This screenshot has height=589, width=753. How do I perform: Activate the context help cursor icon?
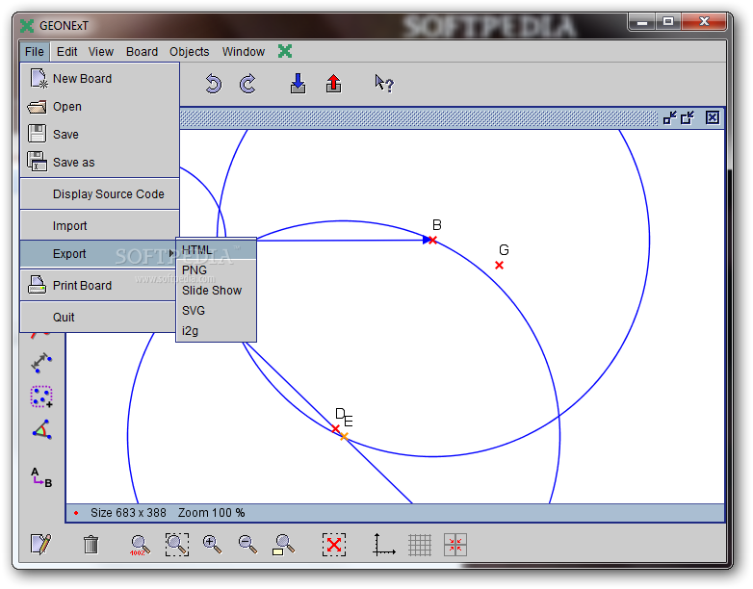point(383,84)
